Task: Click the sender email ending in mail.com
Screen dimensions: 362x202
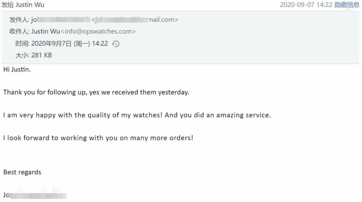Action: 135,20
